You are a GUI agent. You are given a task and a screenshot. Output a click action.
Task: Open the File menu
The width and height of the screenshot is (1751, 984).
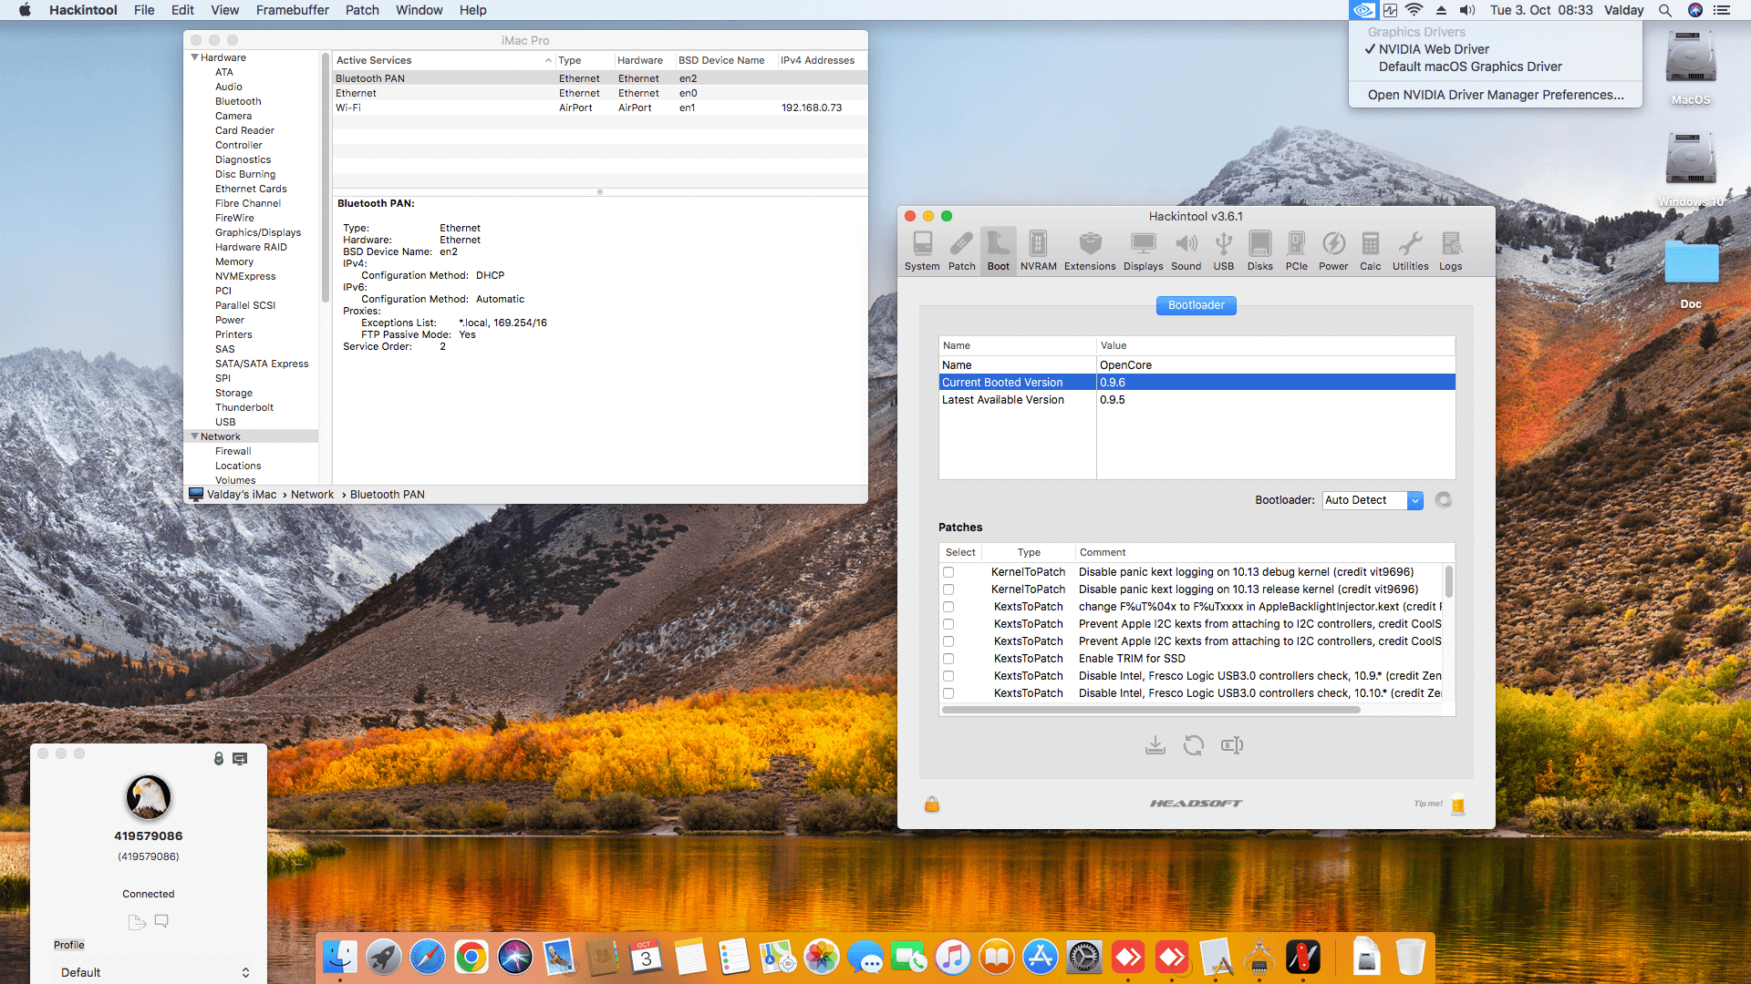pyautogui.click(x=144, y=10)
